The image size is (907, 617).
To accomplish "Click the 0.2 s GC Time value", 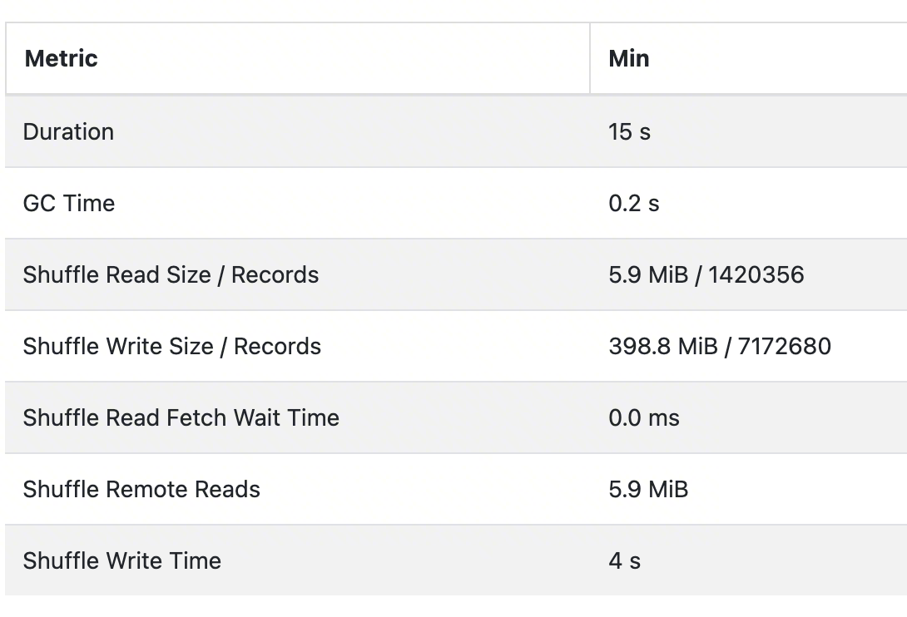I will 634,204.
